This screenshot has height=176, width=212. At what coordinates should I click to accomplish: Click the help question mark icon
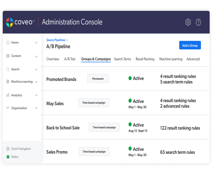[x=198, y=22]
